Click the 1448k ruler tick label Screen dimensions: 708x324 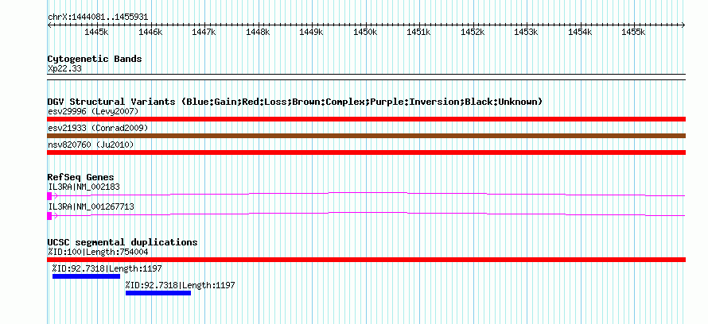pos(258,33)
